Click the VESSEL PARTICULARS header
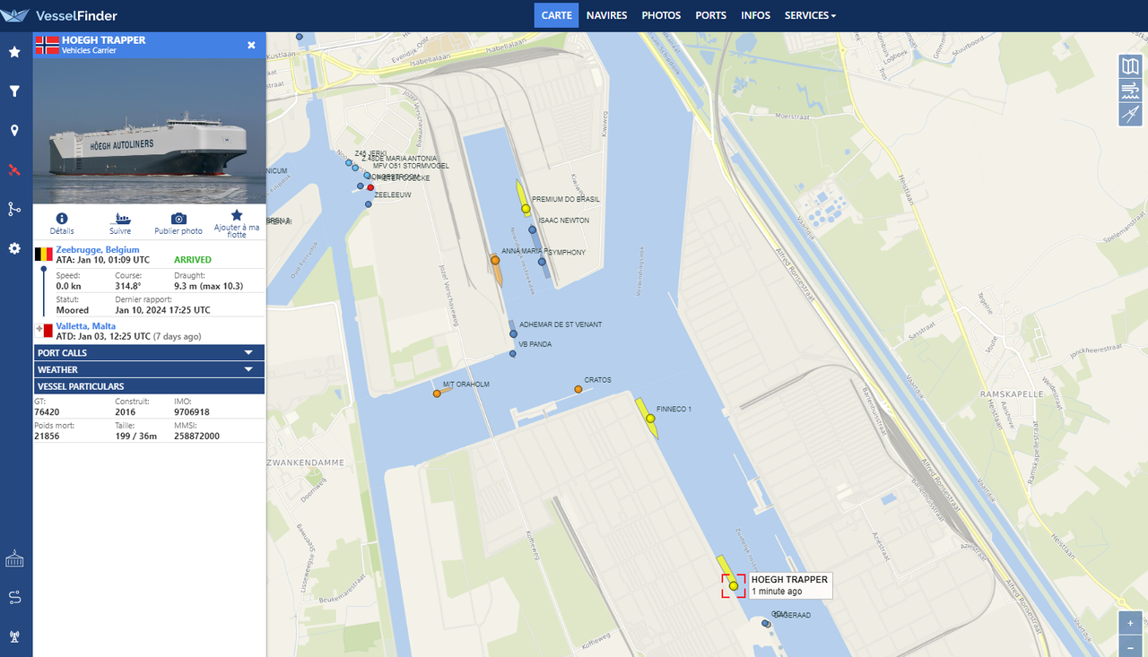The image size is (1148, 657). (x=149, y=386)
